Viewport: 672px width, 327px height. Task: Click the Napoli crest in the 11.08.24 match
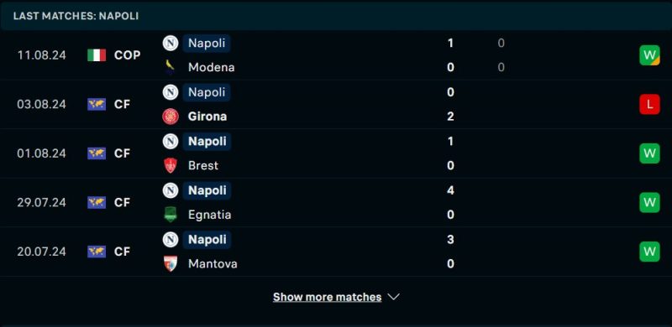point(171,44)
